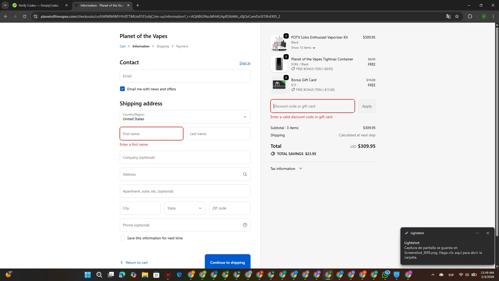Focus the City field

(x=140, y=208)
